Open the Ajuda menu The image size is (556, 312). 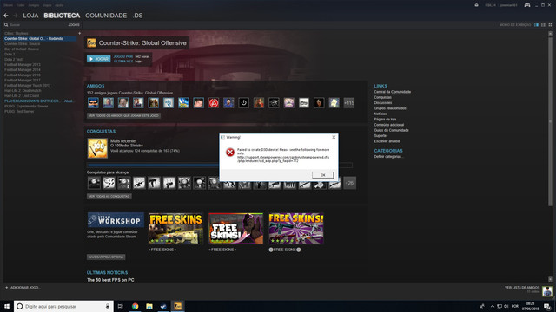pyautogui.click(x=59, y=5)
